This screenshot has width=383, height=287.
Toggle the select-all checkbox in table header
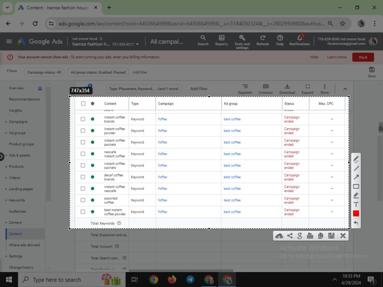83,103
